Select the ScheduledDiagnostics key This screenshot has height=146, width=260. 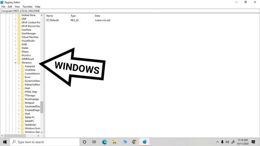point(32,106)
